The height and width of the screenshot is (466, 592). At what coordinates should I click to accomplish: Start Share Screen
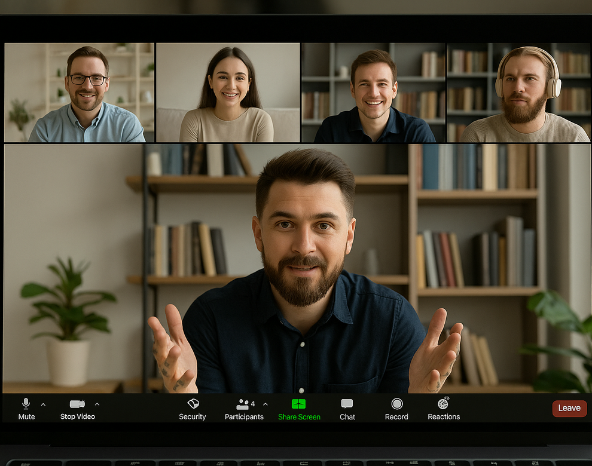click(299, 409)
